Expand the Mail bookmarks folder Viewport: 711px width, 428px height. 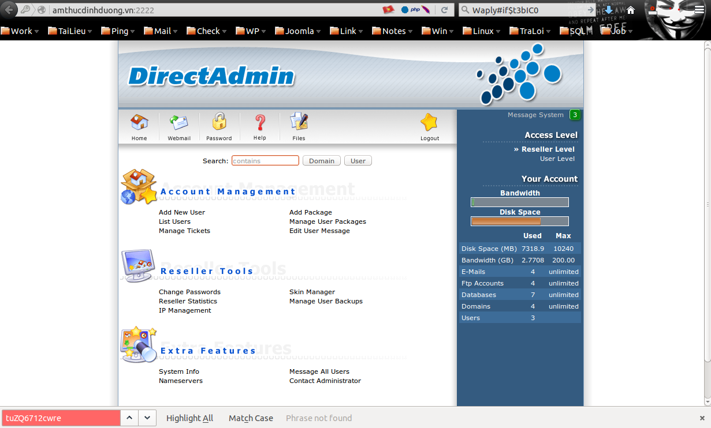click(x=161, y=31)
